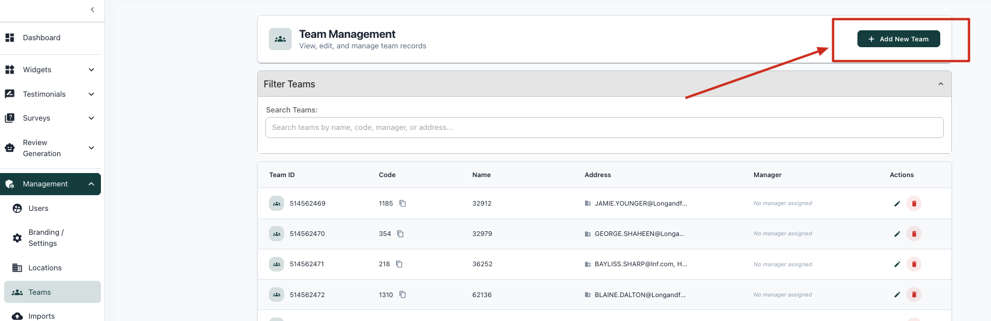The width and height of the screenshot is (991, 321).
Task: Click the Team Management header icon
Action: point(280,39)
